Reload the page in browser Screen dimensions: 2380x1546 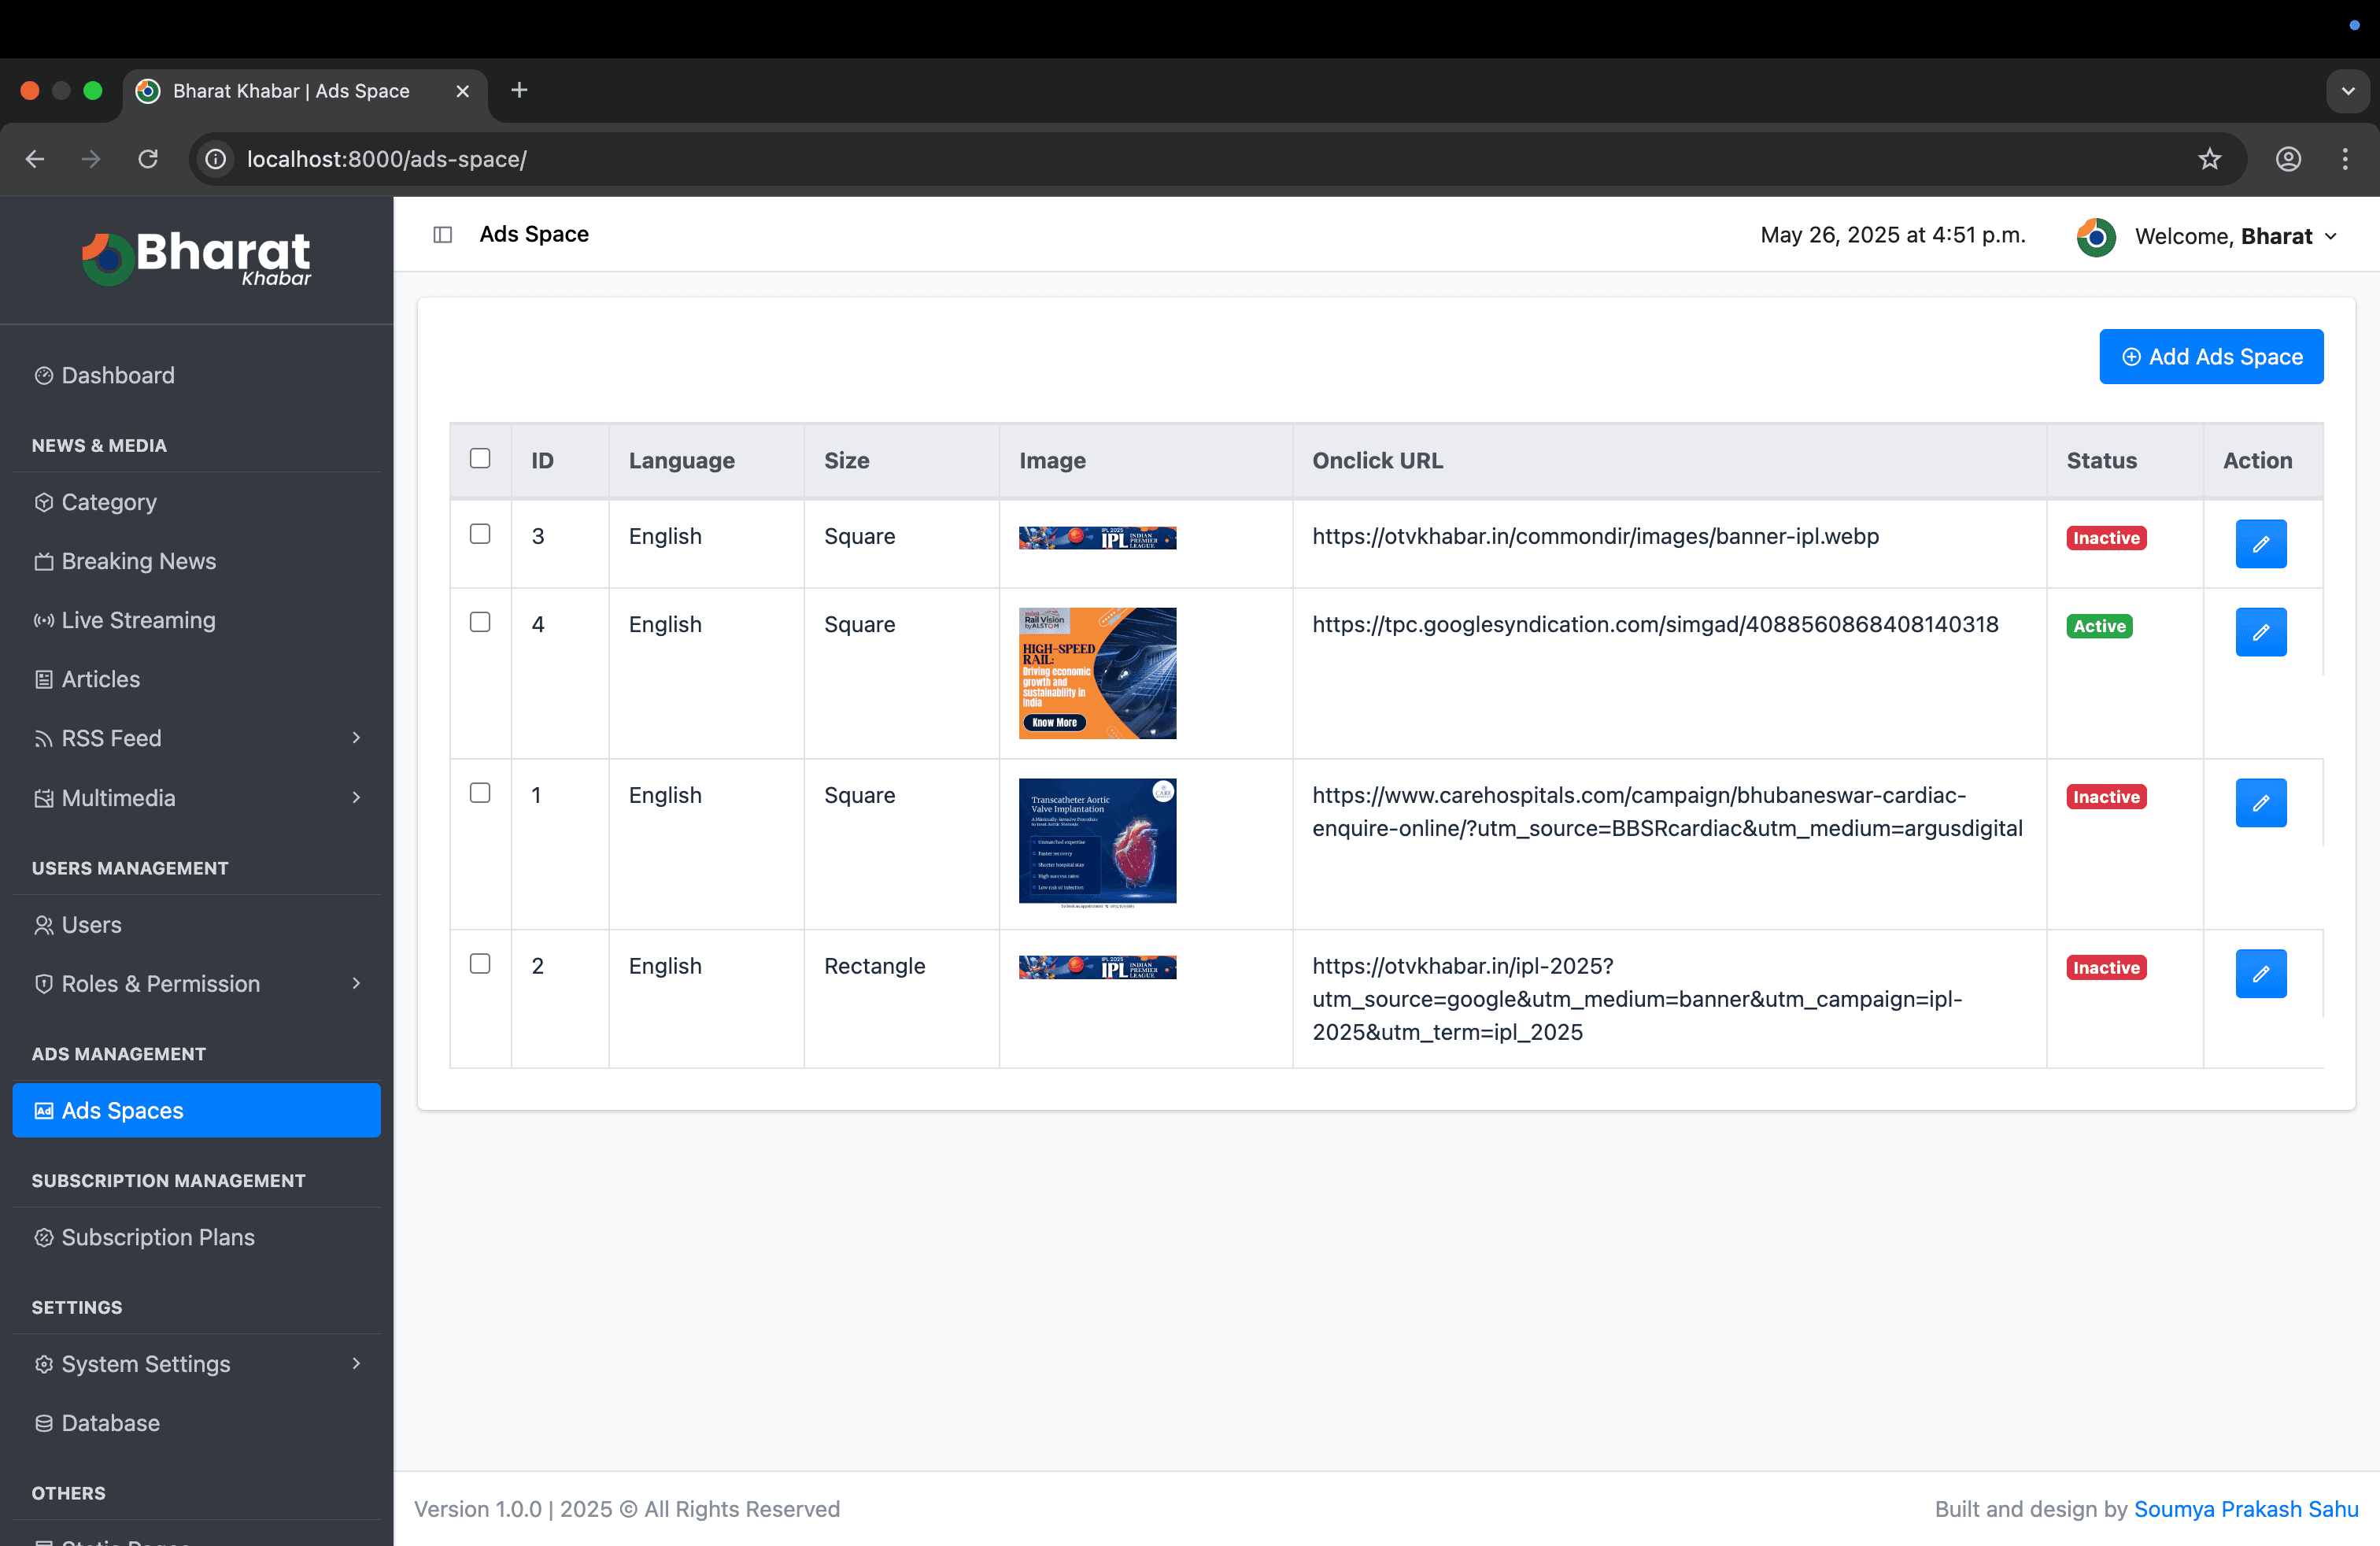[148, 159]
